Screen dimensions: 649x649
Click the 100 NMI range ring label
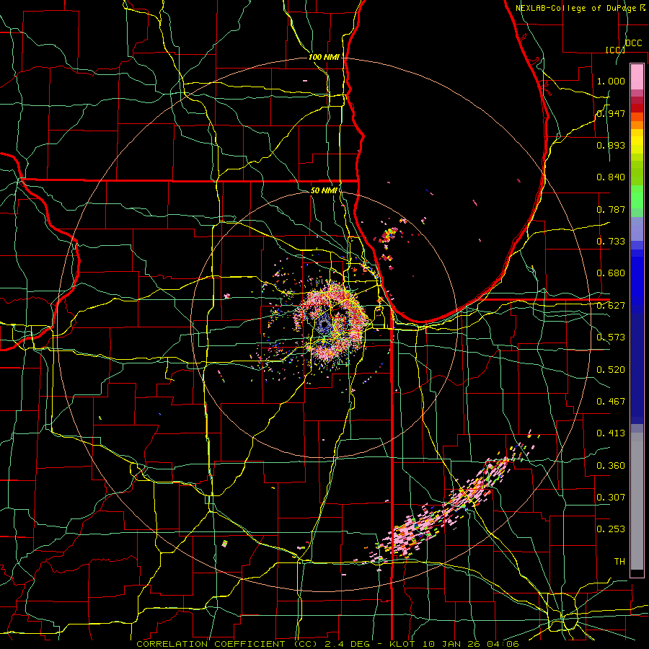tap(324, 57)
